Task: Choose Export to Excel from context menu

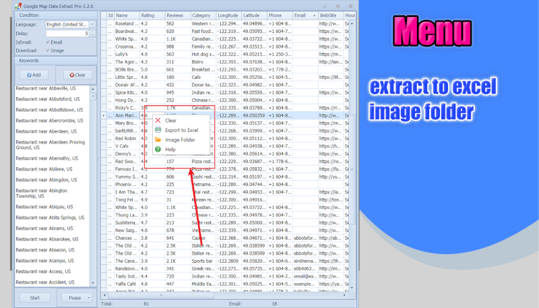Action: click(181, 130)
